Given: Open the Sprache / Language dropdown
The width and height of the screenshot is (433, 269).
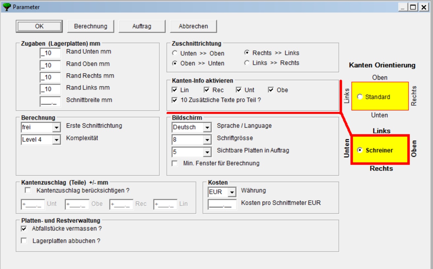Looking at the screenshot, I should [x=207, y=127].
